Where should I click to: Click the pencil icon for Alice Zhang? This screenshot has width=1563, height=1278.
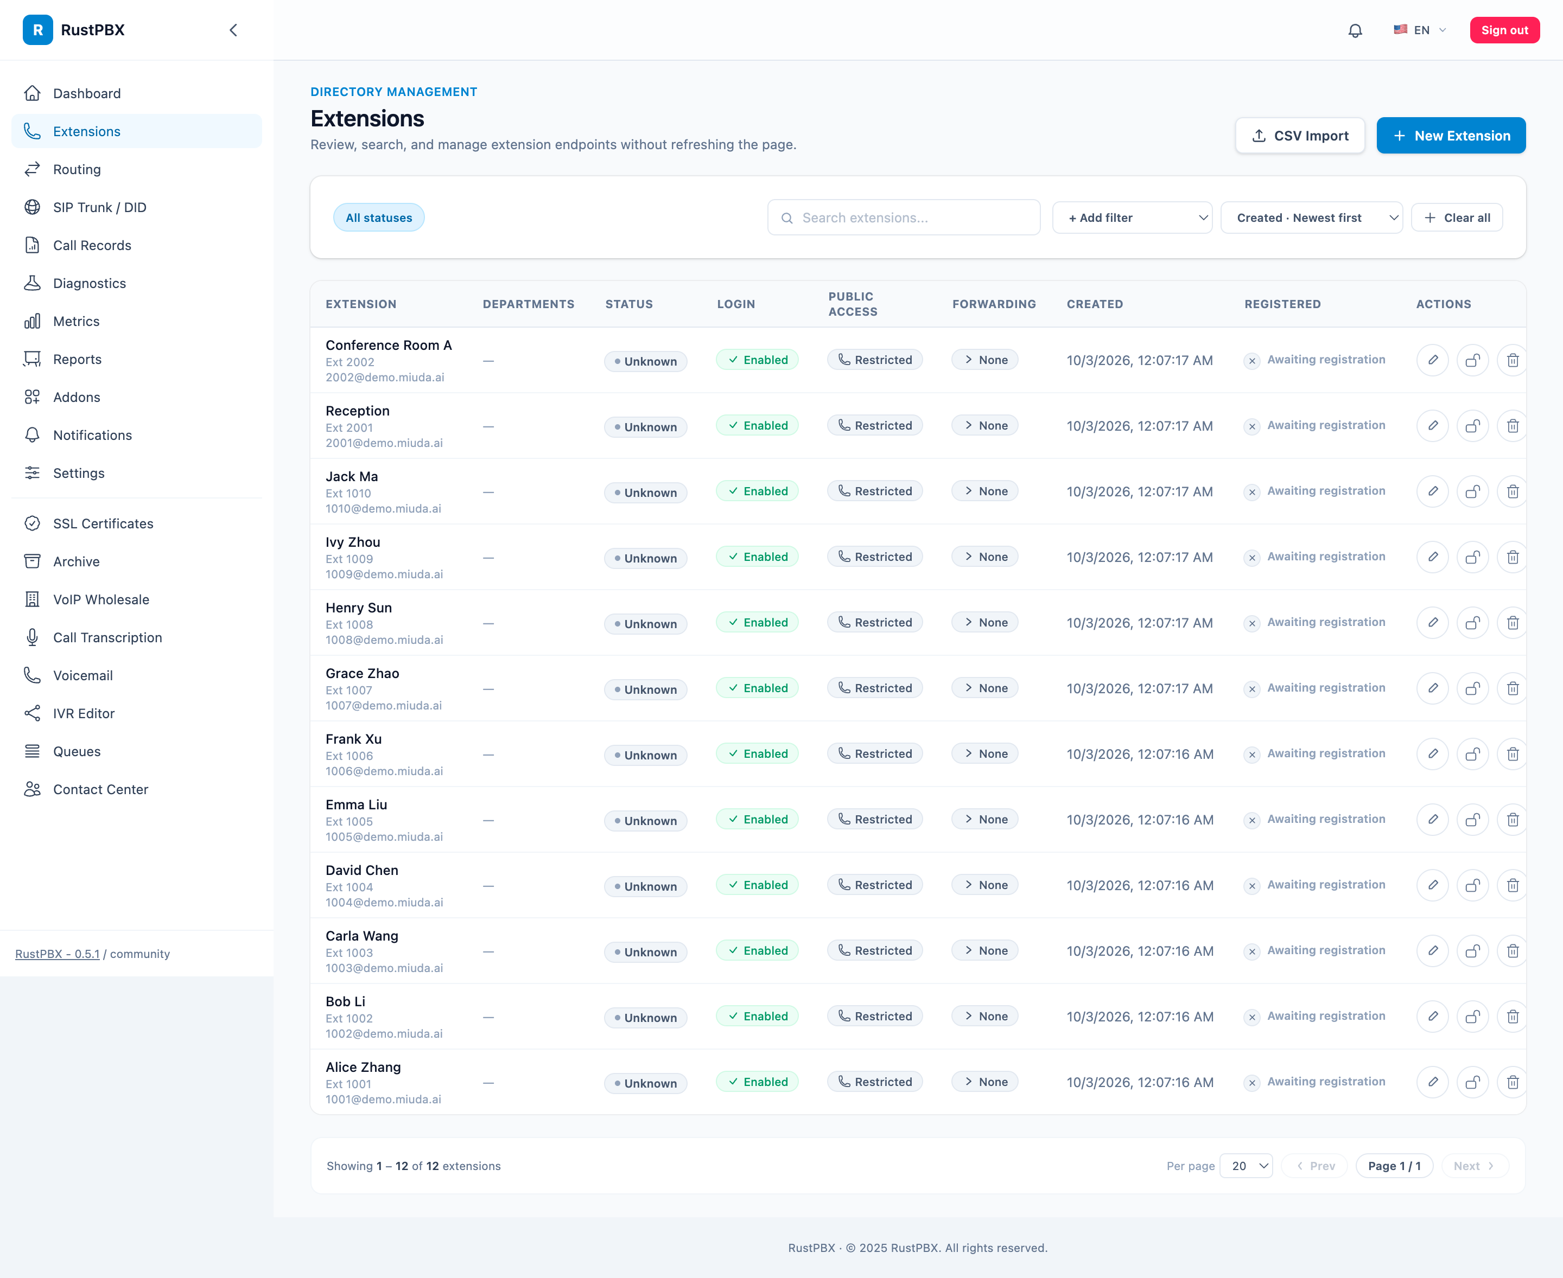[x=1433, y=1082]
